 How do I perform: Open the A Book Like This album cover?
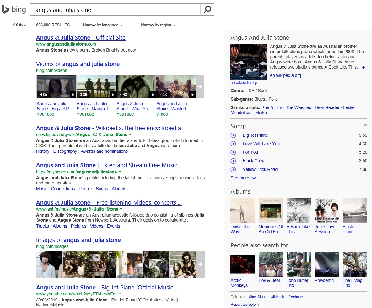[299, 210]
